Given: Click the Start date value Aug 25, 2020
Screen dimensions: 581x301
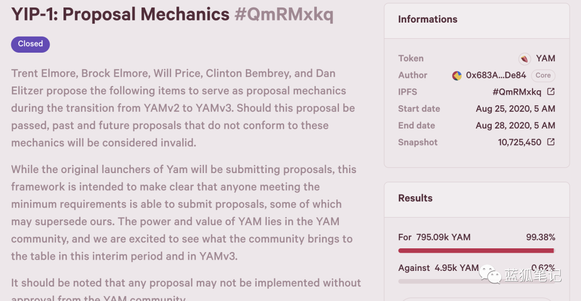Looking at the screenshot, I should (515, 109).
